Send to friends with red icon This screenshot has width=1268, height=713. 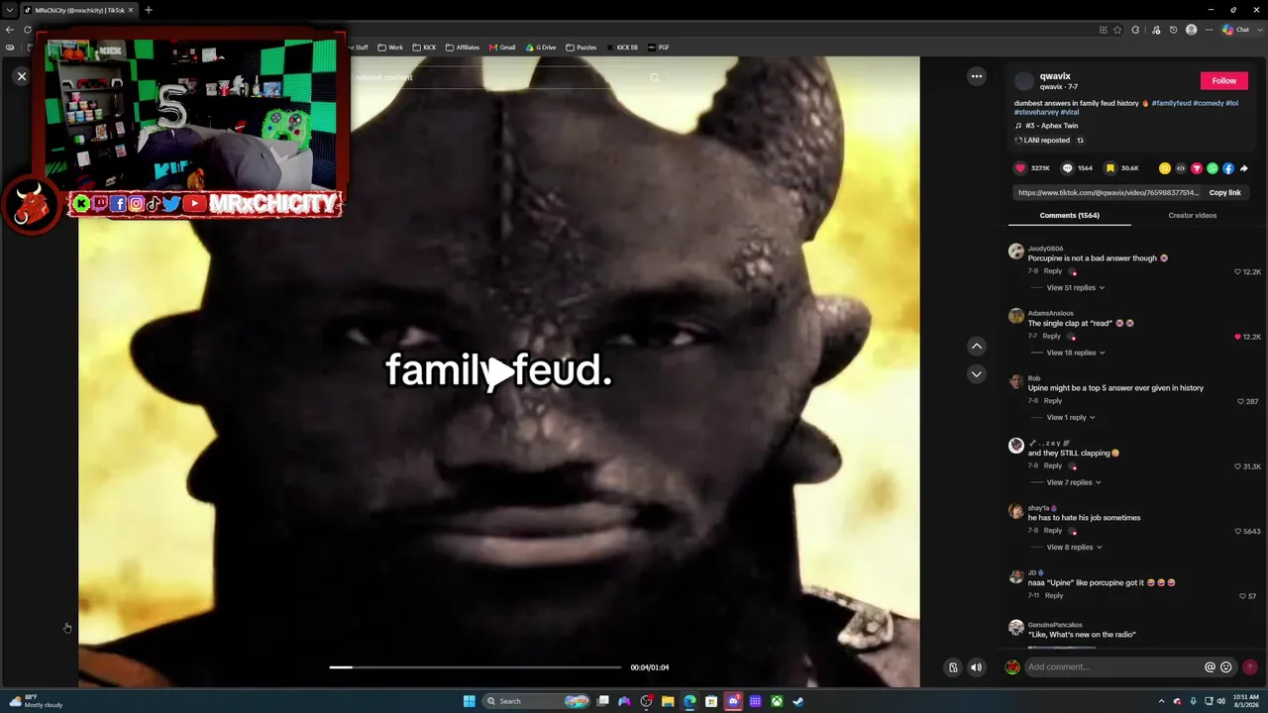1197,168
